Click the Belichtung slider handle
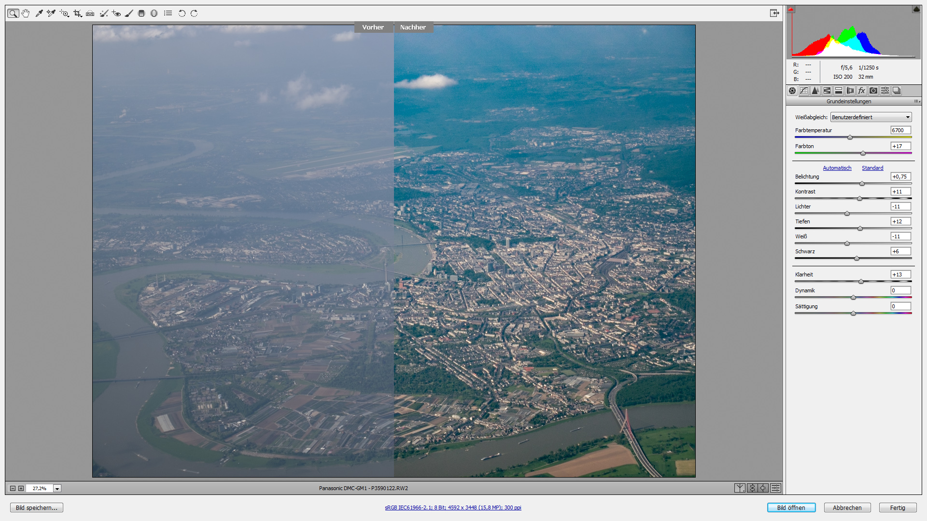The height and width of the screenshot is (521, 927). [x=862, y=184]
